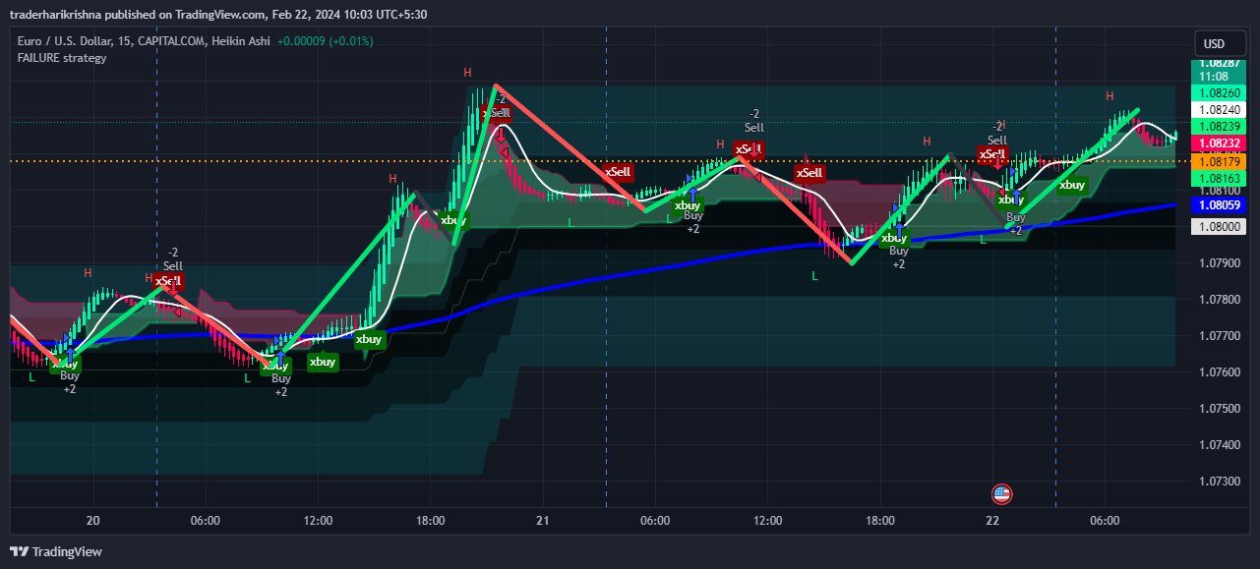Click 1.07700 on the price scale

(1220, 335)
